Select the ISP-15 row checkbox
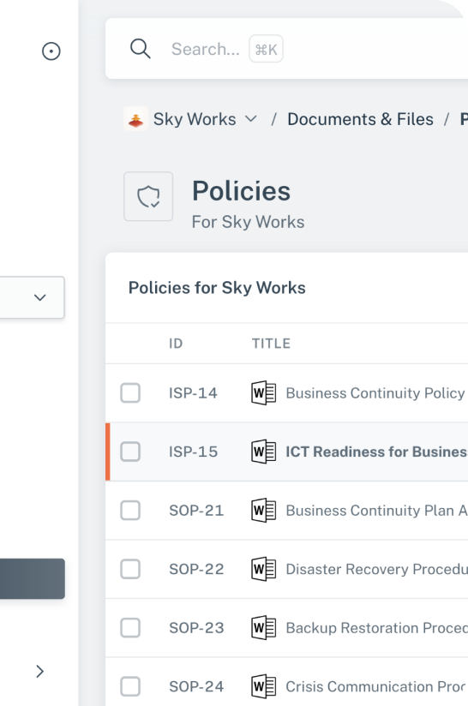The width and height of the screenshot is (468, 706). coord(130,452)
